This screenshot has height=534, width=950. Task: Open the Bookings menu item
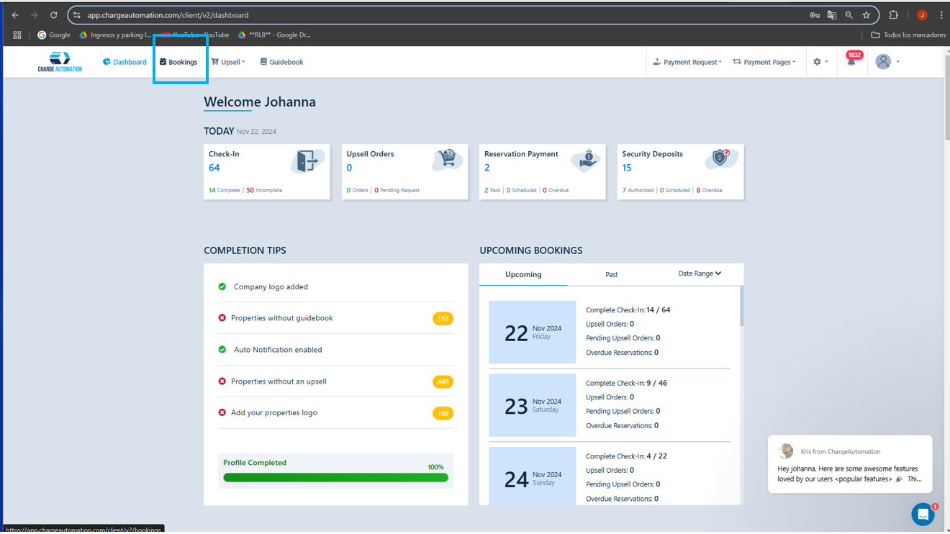[178, 62]
